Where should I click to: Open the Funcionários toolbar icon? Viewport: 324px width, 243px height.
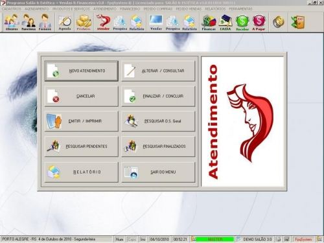pyautogui.click(x=29, y=22)
